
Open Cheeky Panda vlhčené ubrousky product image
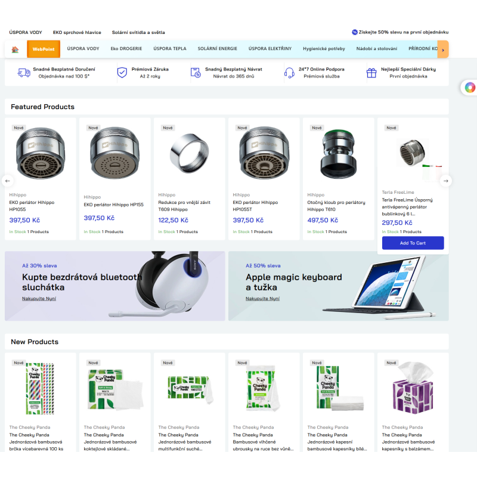point(262,389)
